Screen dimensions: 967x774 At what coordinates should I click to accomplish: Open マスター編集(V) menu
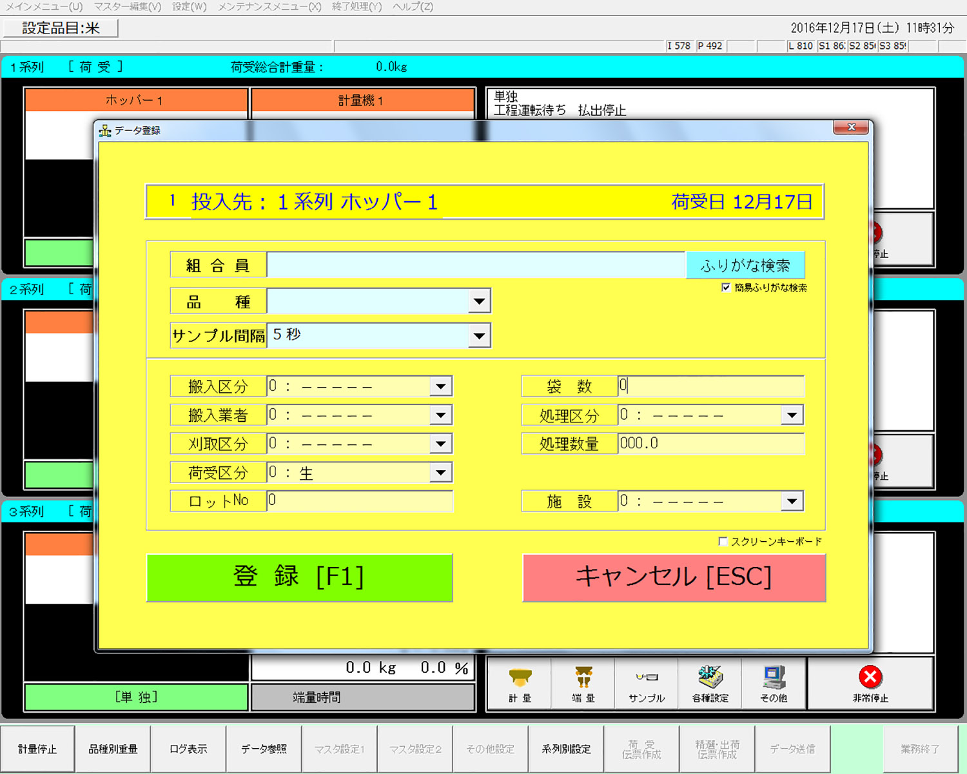128,6
